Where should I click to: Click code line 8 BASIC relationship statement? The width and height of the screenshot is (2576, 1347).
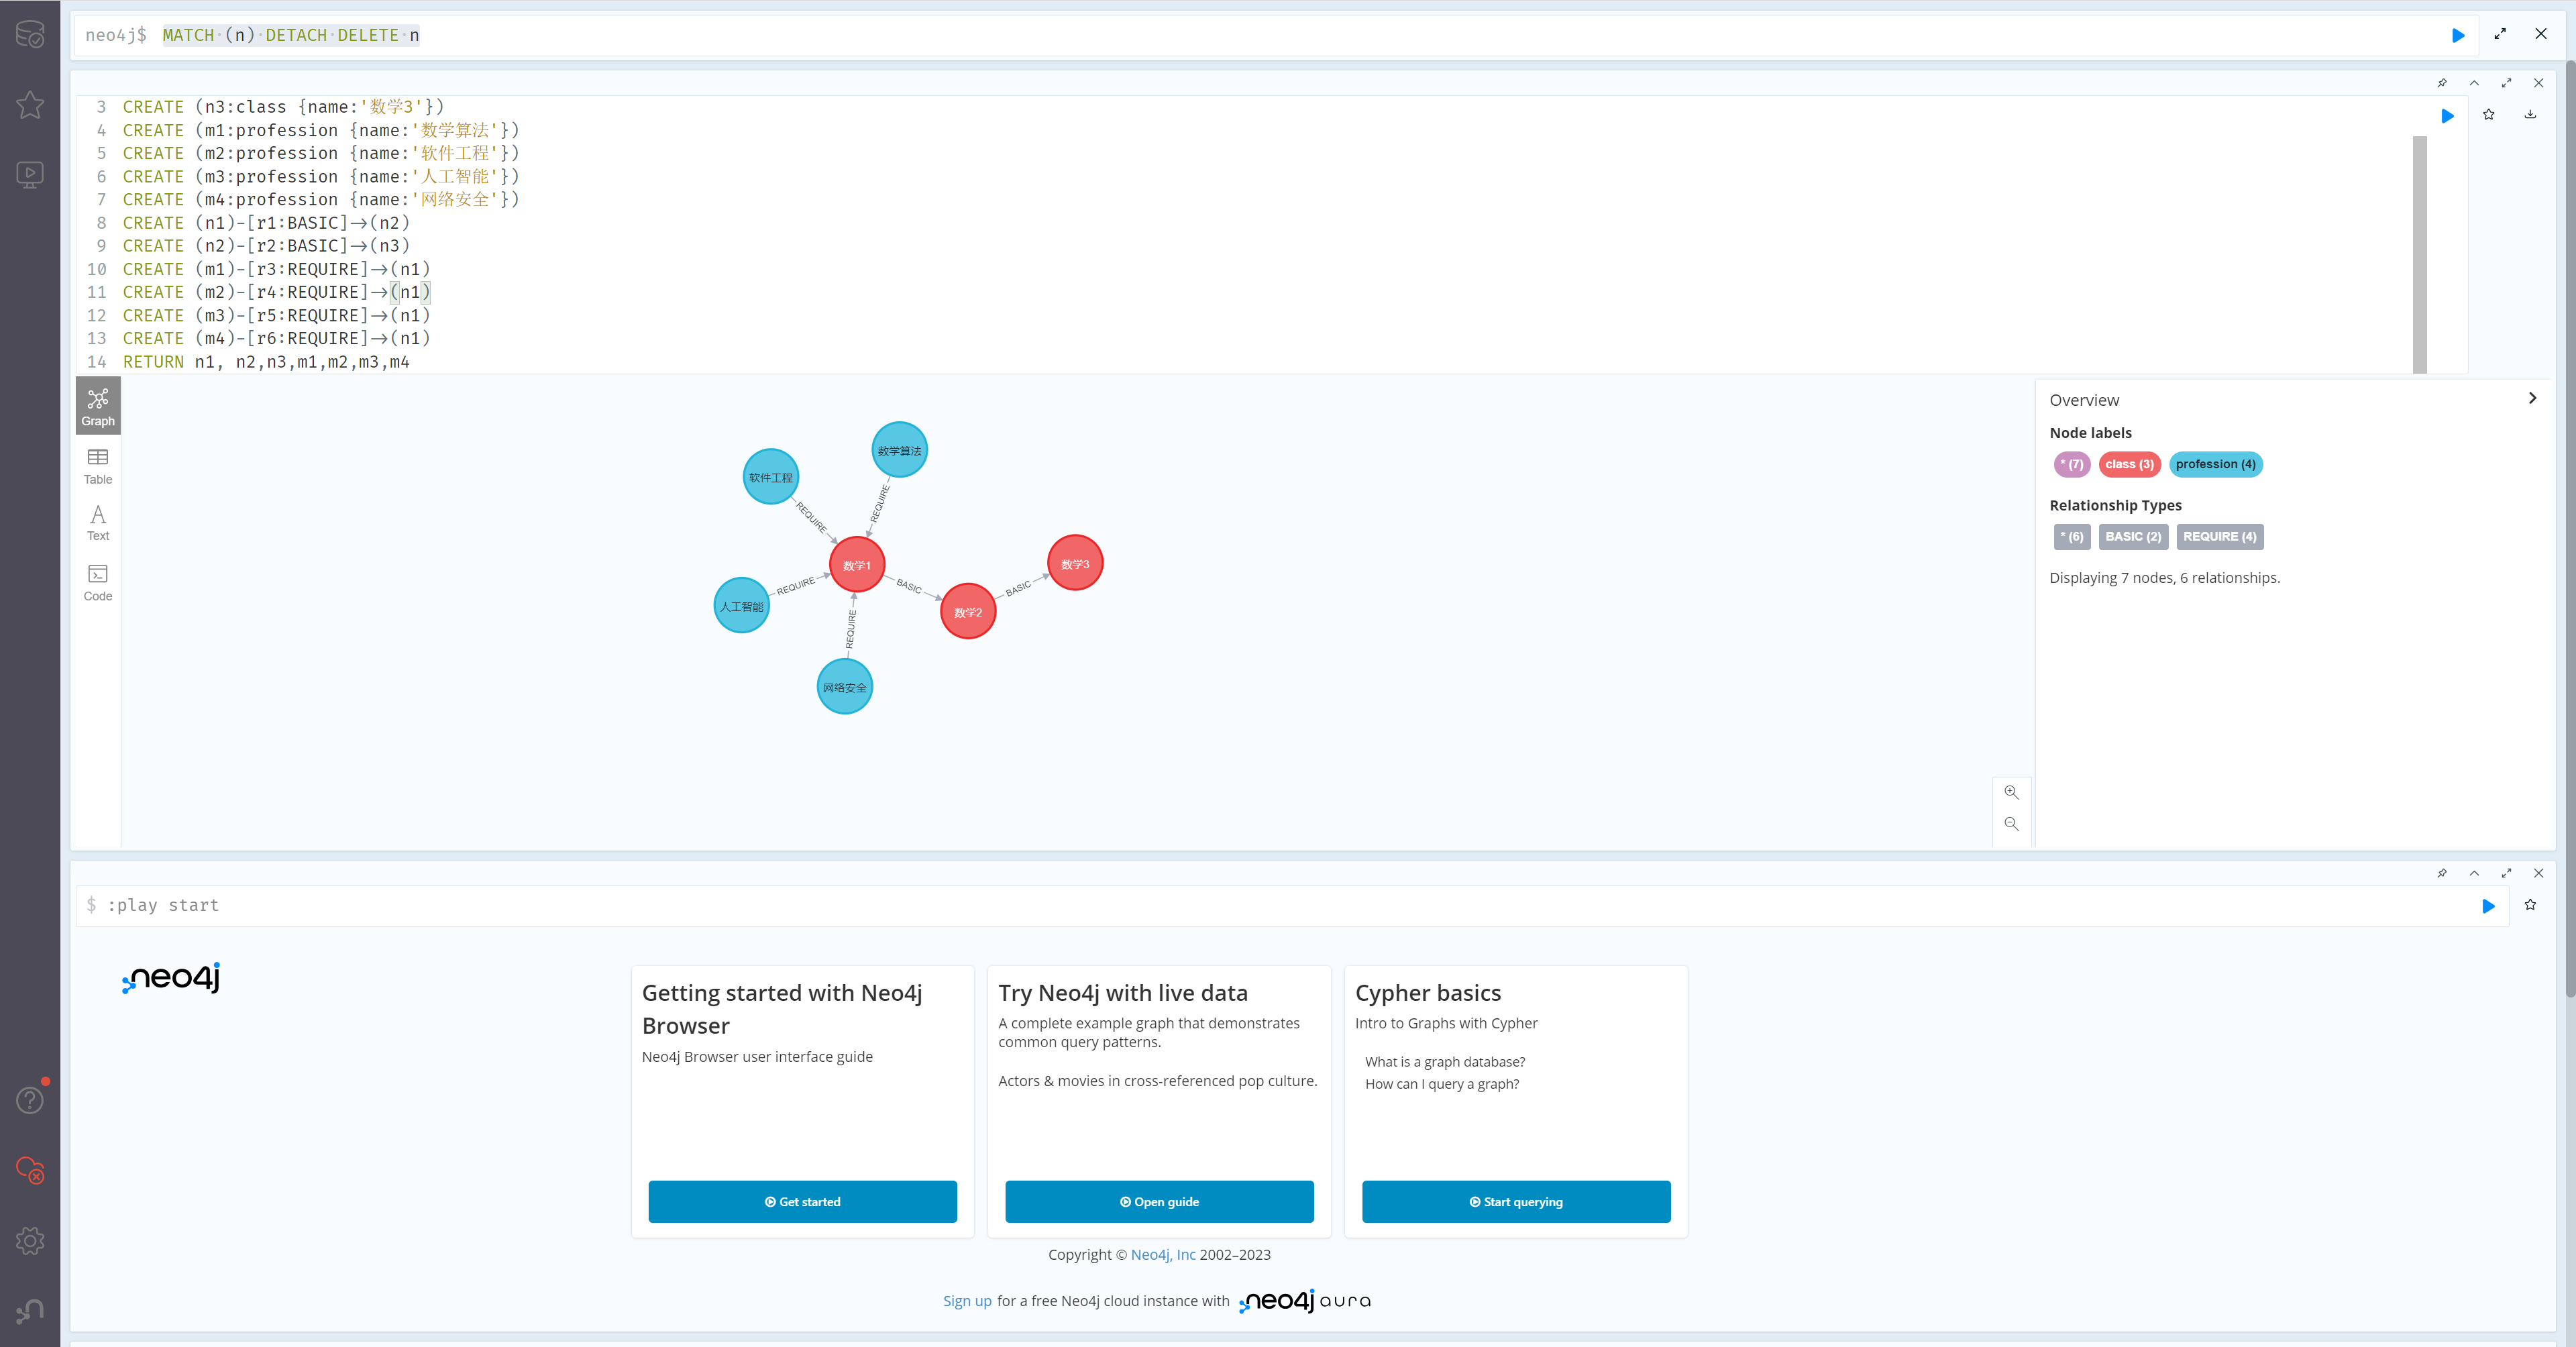coord(266,223)
